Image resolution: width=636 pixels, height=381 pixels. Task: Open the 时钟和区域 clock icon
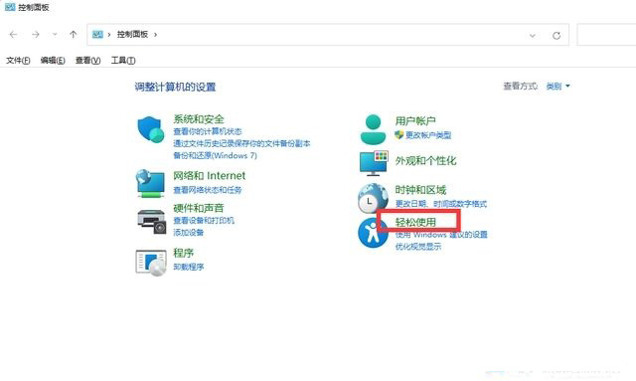[x=373, y=198]
